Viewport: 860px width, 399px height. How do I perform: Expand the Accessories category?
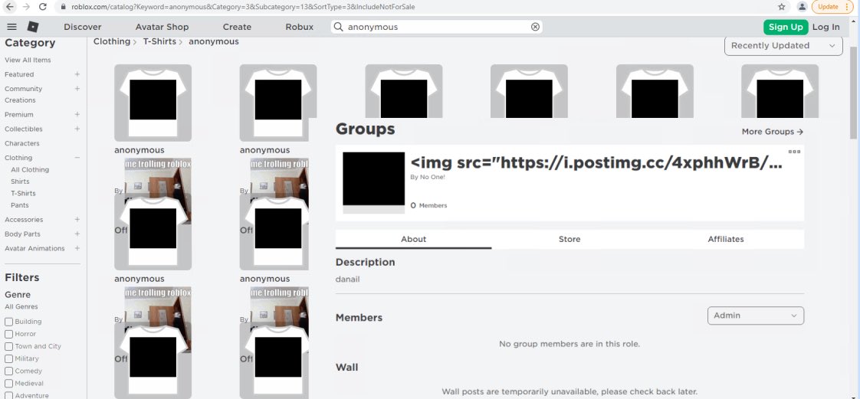coord(77,219)
